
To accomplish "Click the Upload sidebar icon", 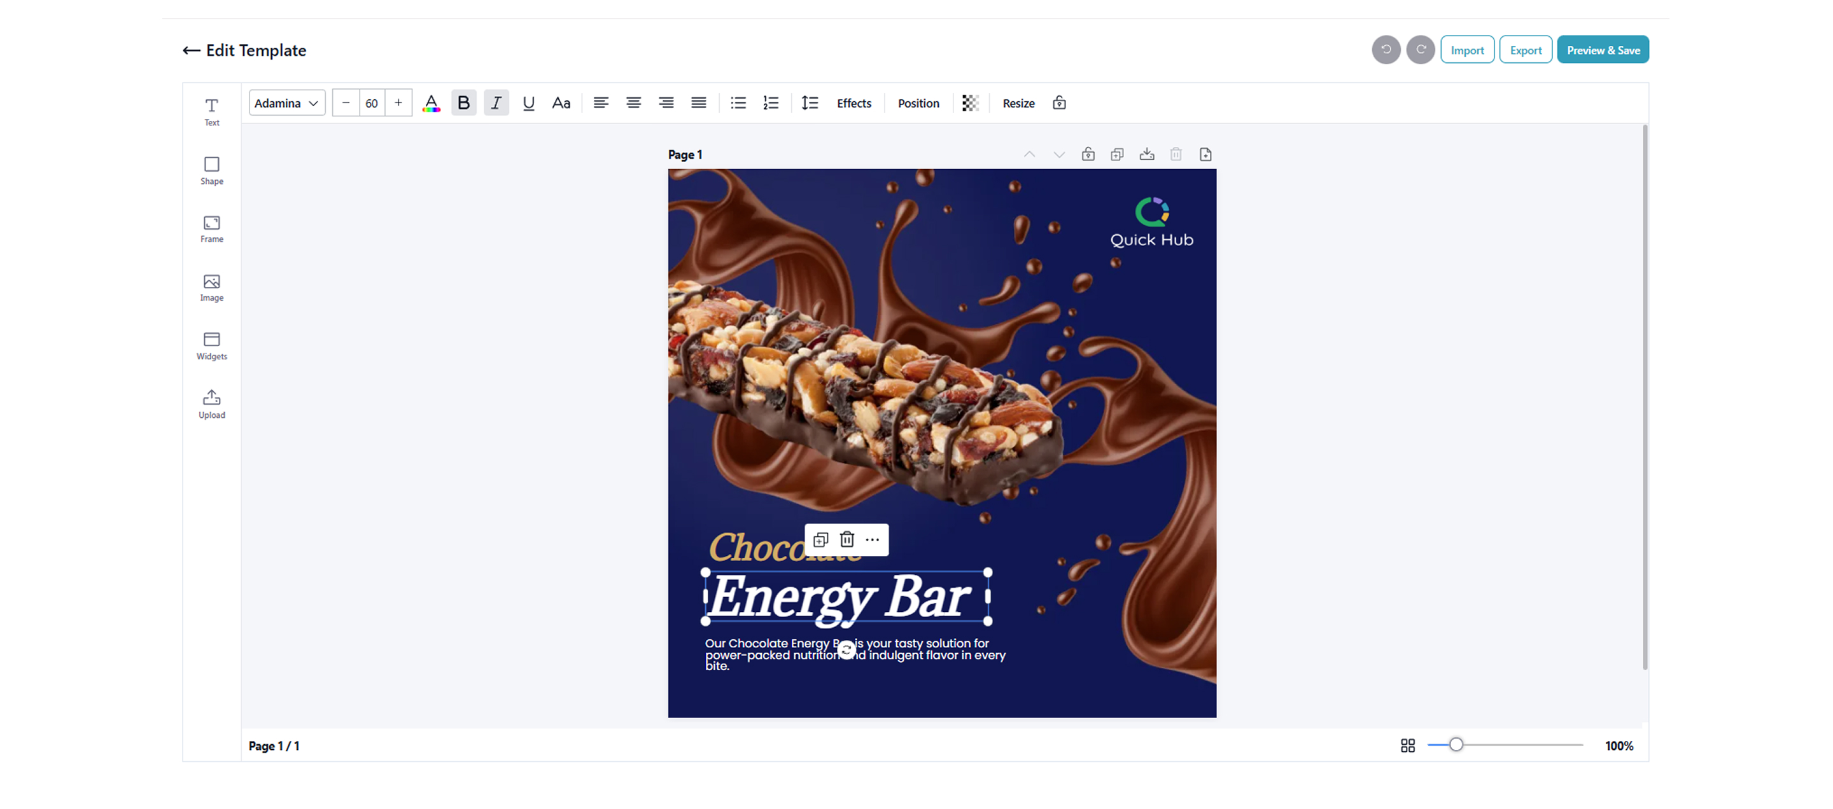I will pos(211,405).
